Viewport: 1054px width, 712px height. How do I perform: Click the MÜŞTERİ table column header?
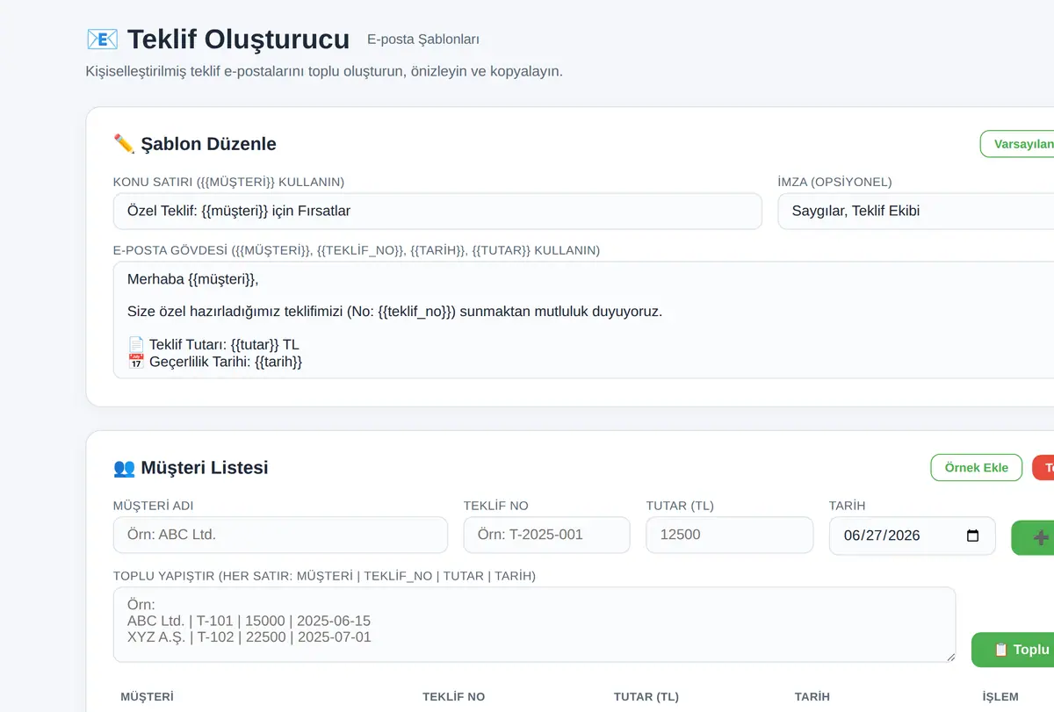click(x=147, y=697)
